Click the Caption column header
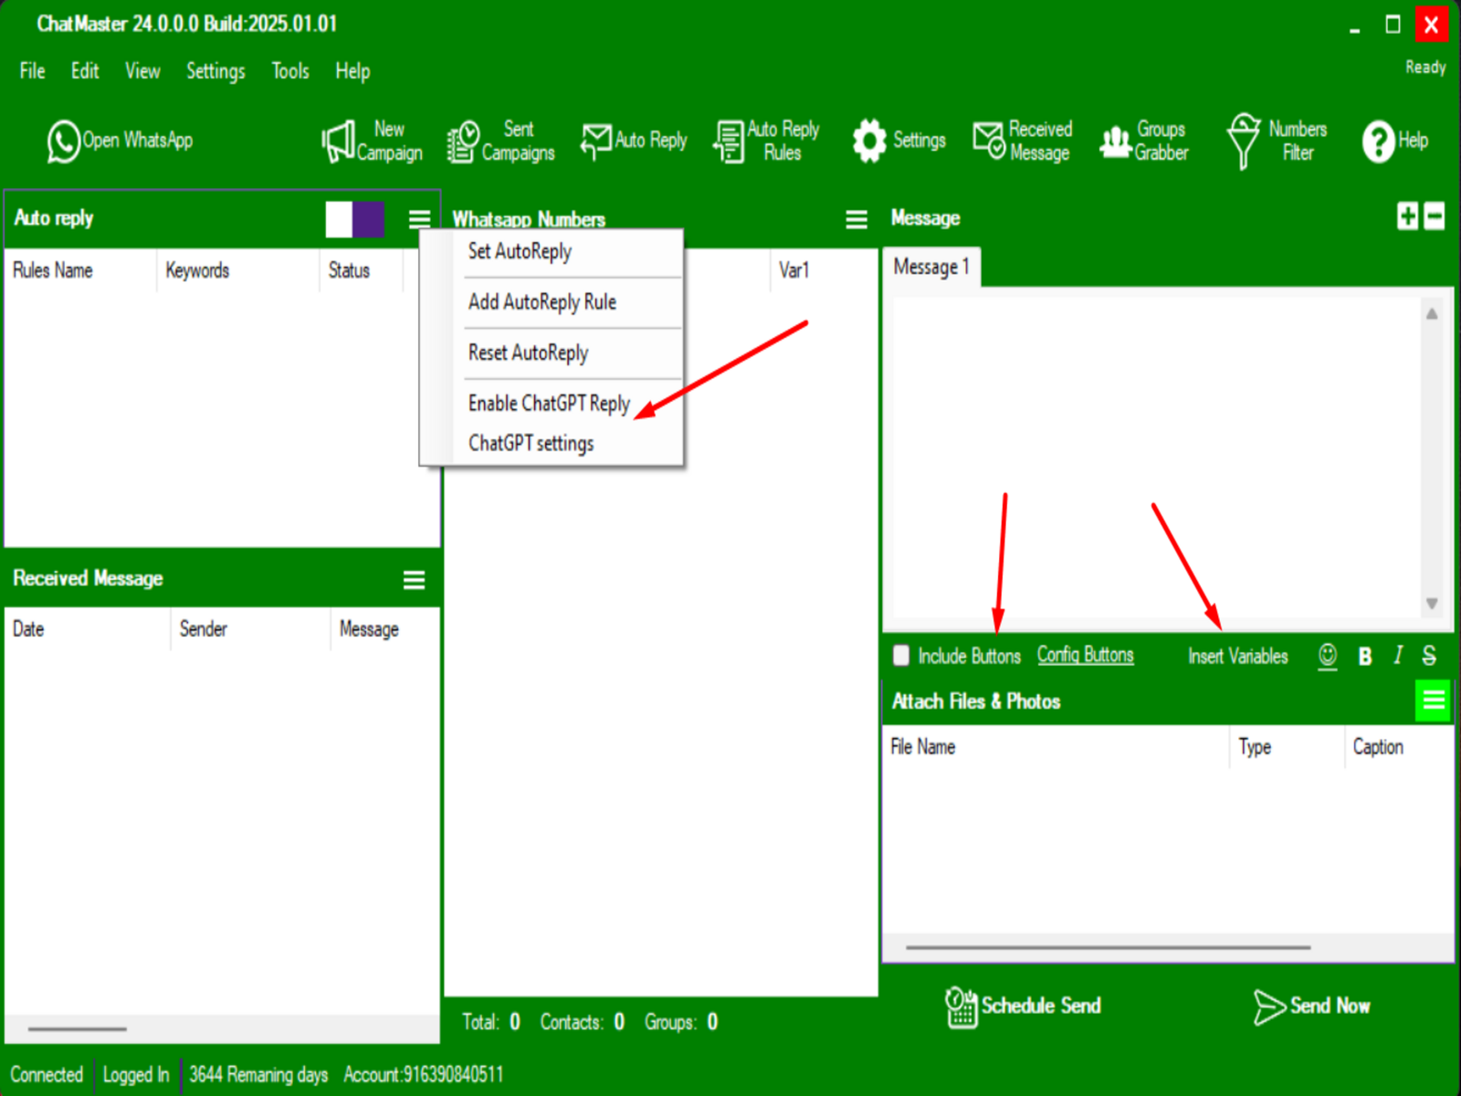 coord(1378,747)
